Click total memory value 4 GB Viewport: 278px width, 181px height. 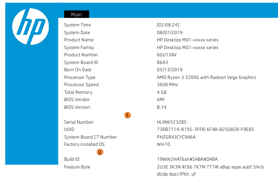tap(162, 92)
